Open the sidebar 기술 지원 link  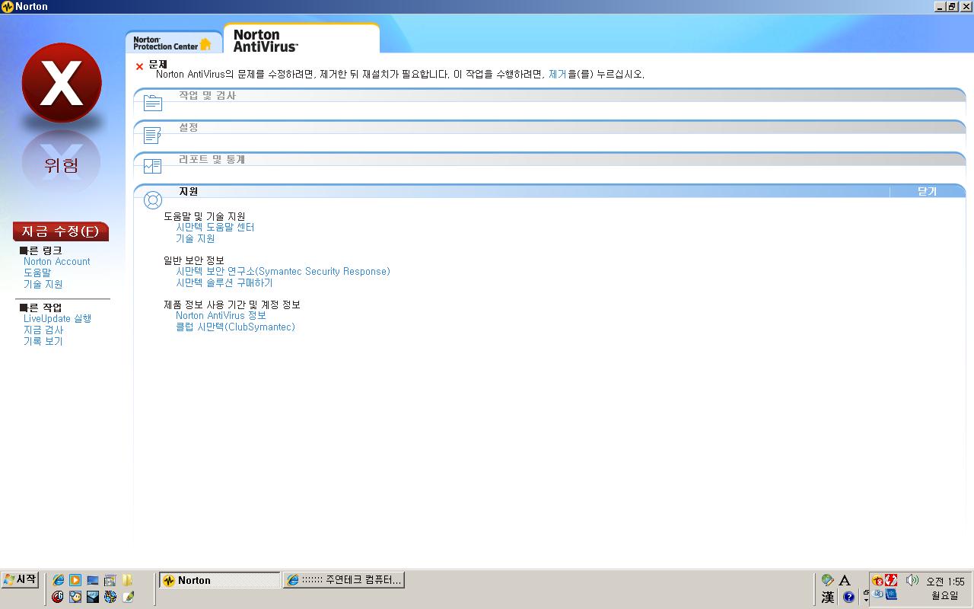click(43, 284)
